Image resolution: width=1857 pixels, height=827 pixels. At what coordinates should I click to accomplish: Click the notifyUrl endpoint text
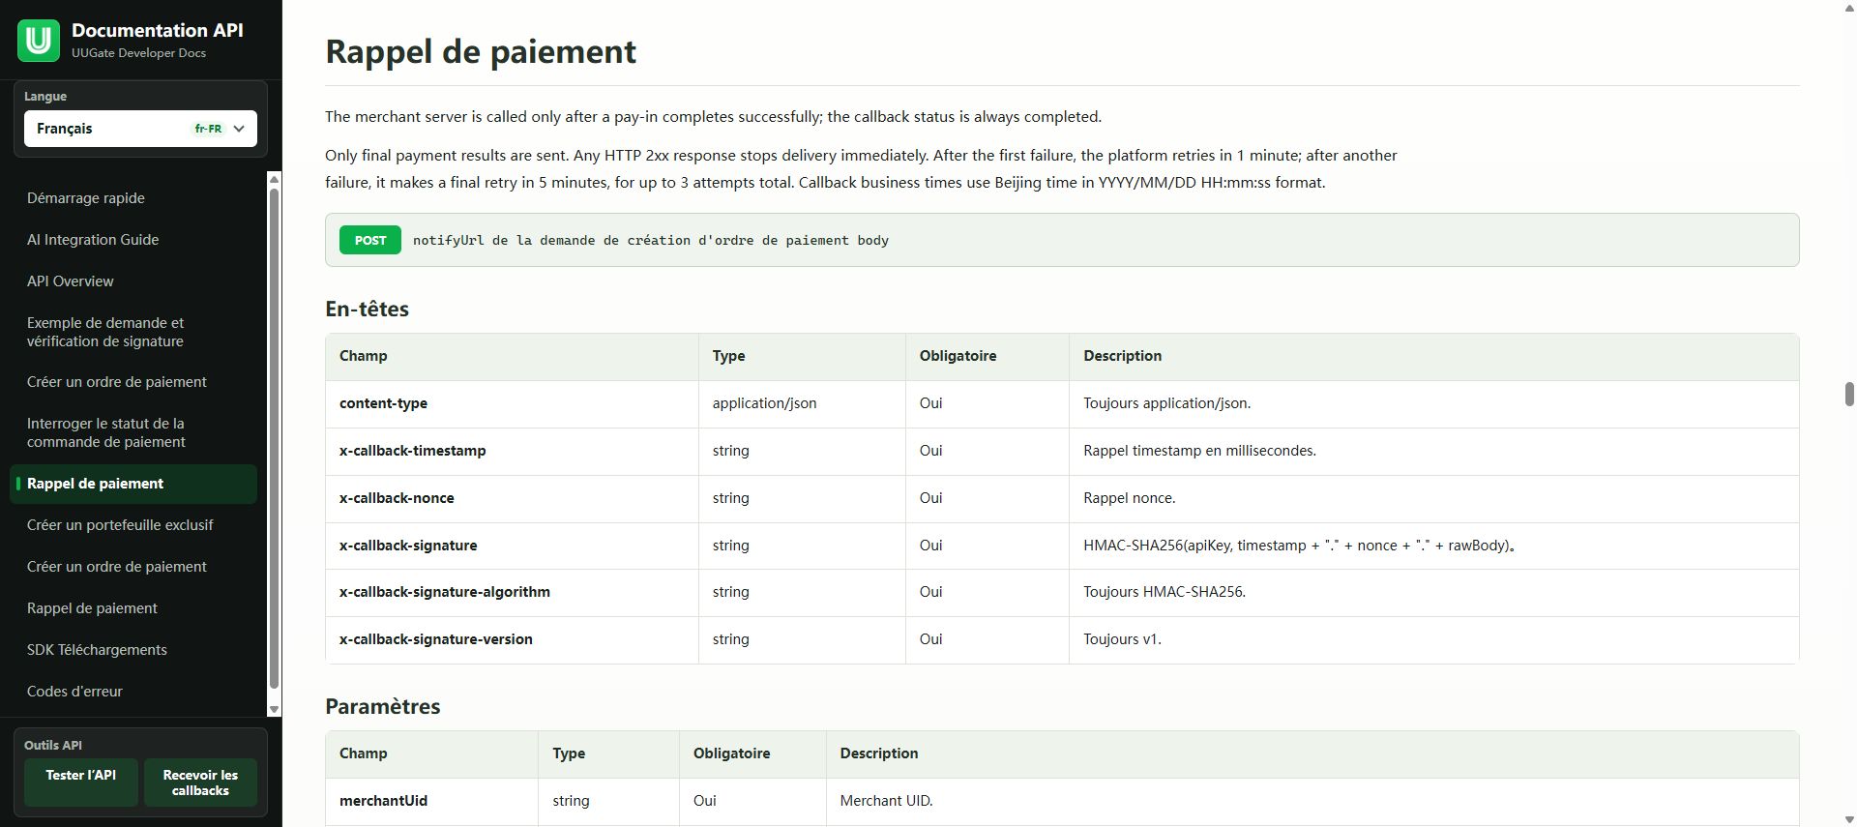click(x=651, y=240)
